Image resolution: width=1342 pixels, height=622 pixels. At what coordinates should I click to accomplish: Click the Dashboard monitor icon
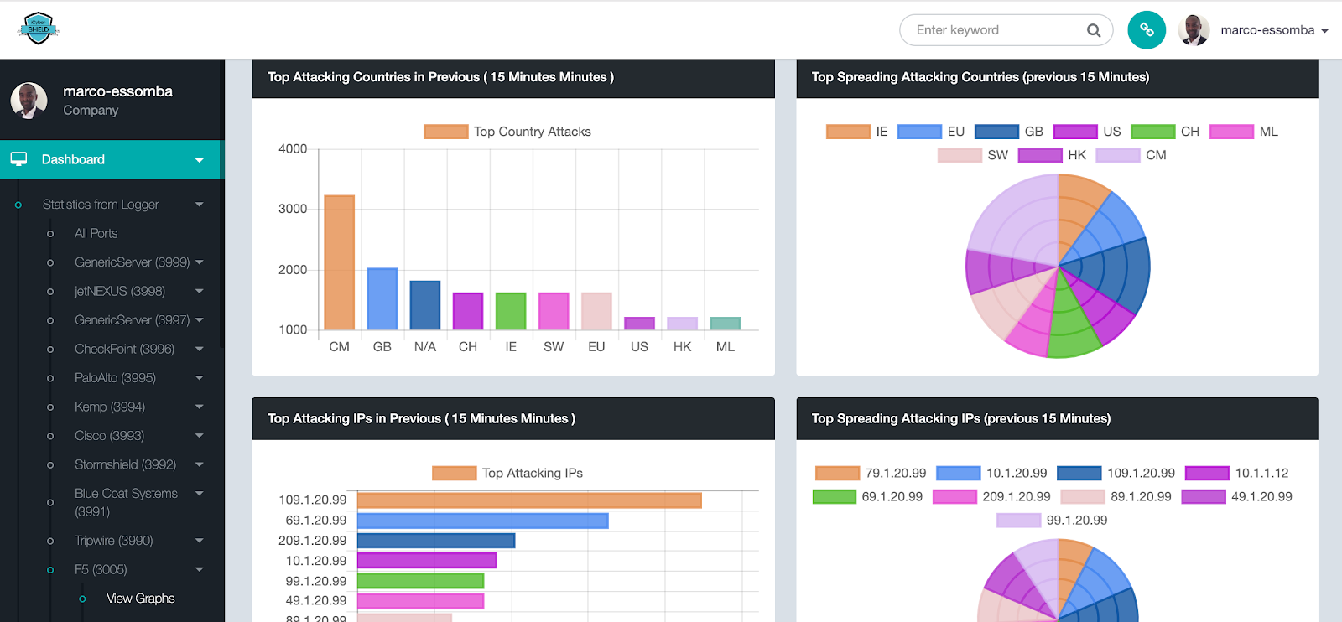[x=18, y=158]
